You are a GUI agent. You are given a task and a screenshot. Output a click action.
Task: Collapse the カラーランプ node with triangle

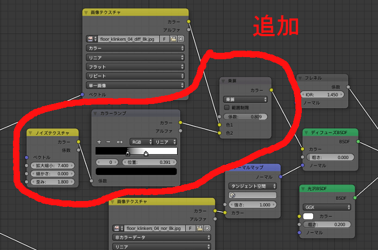(95, 113)
